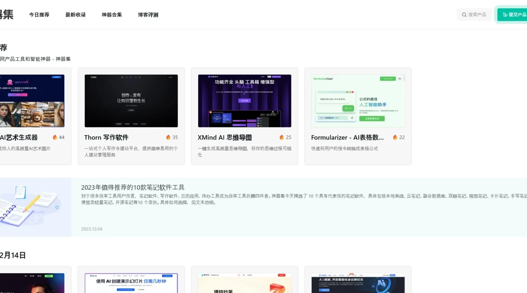Click the 搜索产品 search field
The width and height of the screenshot is (527, 293).
click(x=474, y=15)
